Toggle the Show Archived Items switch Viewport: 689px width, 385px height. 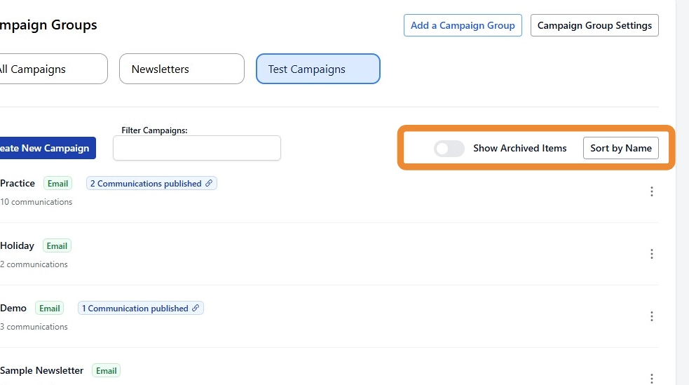[449, 149]
